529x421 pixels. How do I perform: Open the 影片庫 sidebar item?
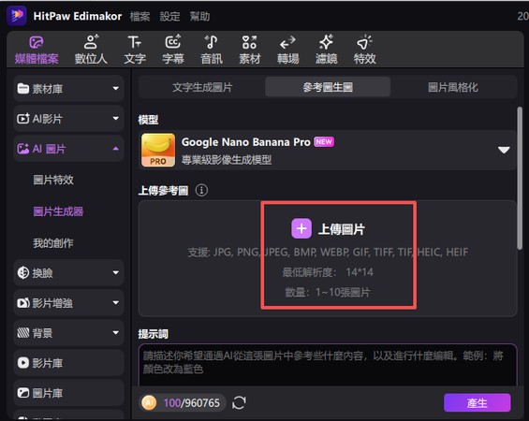pyautogui.click(x=69, y=363)
